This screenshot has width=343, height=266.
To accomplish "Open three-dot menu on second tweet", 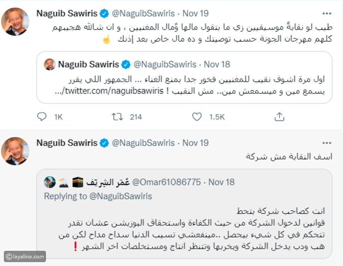I will coord(326,143).
